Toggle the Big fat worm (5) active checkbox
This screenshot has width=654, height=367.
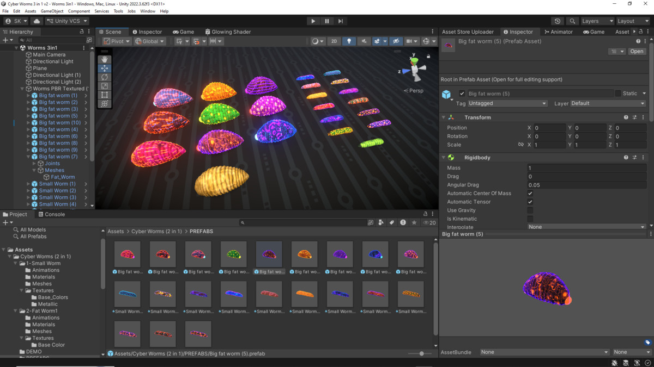[x=462, y=94]
